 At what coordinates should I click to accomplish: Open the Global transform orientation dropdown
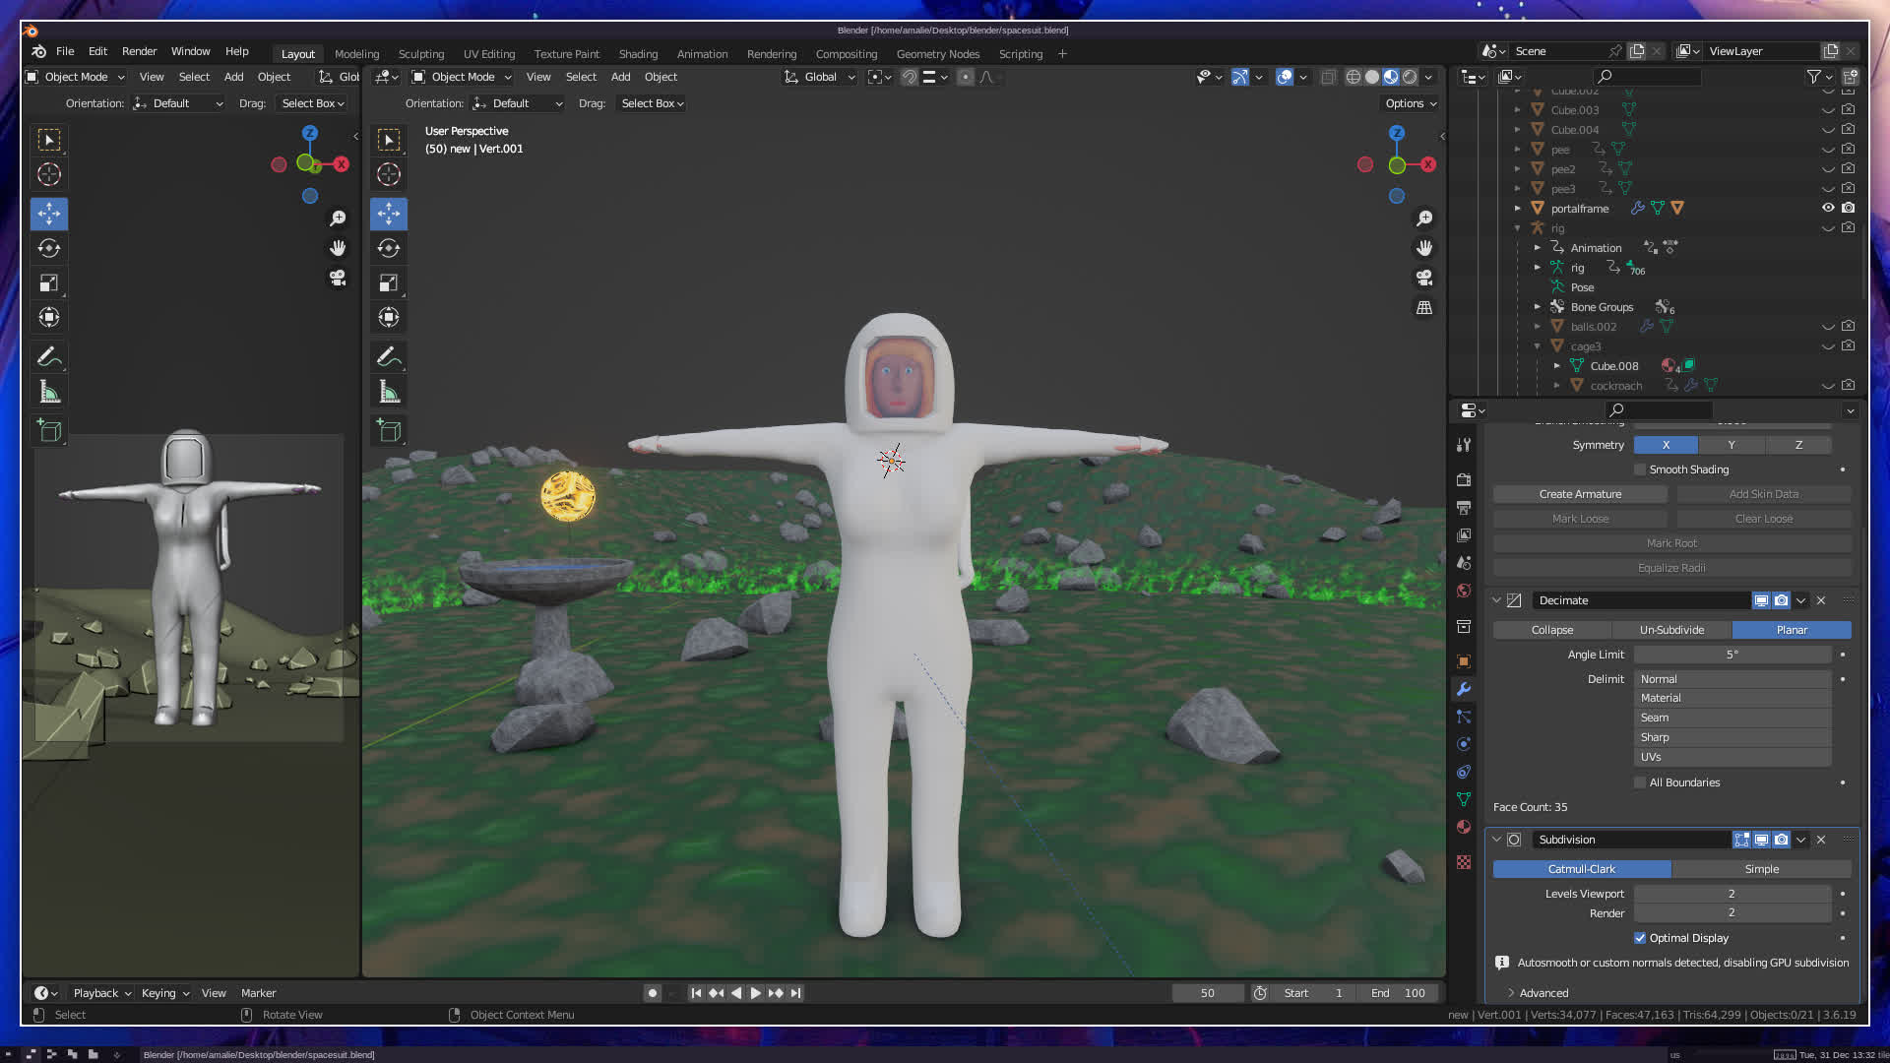821,77
